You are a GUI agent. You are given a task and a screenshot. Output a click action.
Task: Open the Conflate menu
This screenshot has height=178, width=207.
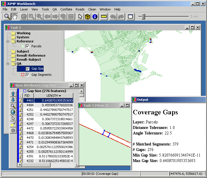coord(66,9)
